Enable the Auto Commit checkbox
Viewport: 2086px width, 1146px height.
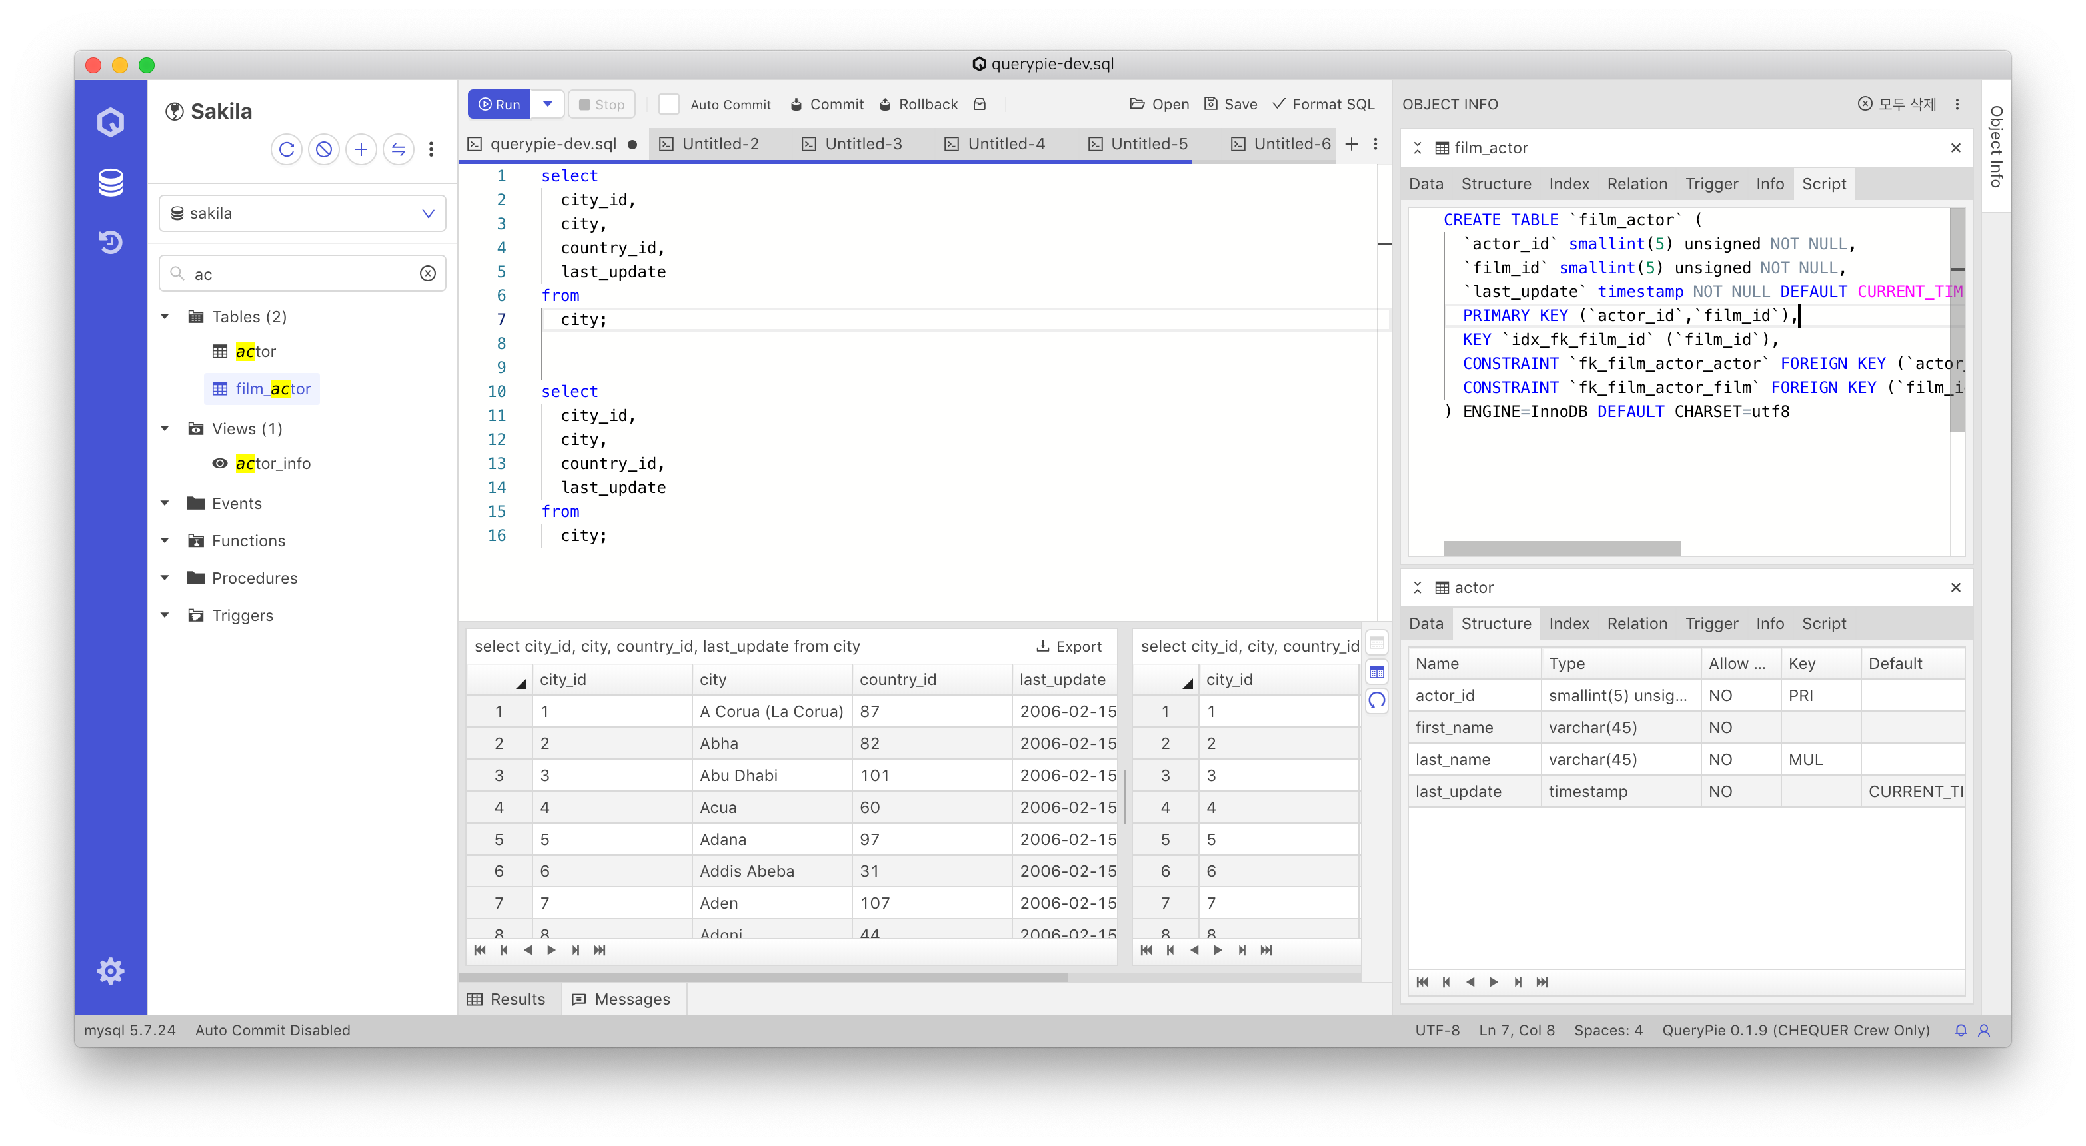tap(669, 103)
